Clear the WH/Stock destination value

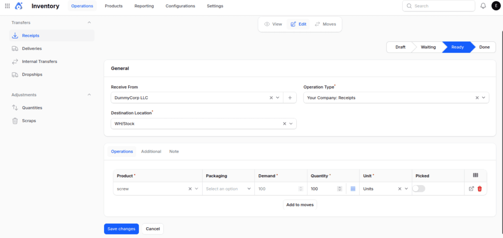[284, 124]
